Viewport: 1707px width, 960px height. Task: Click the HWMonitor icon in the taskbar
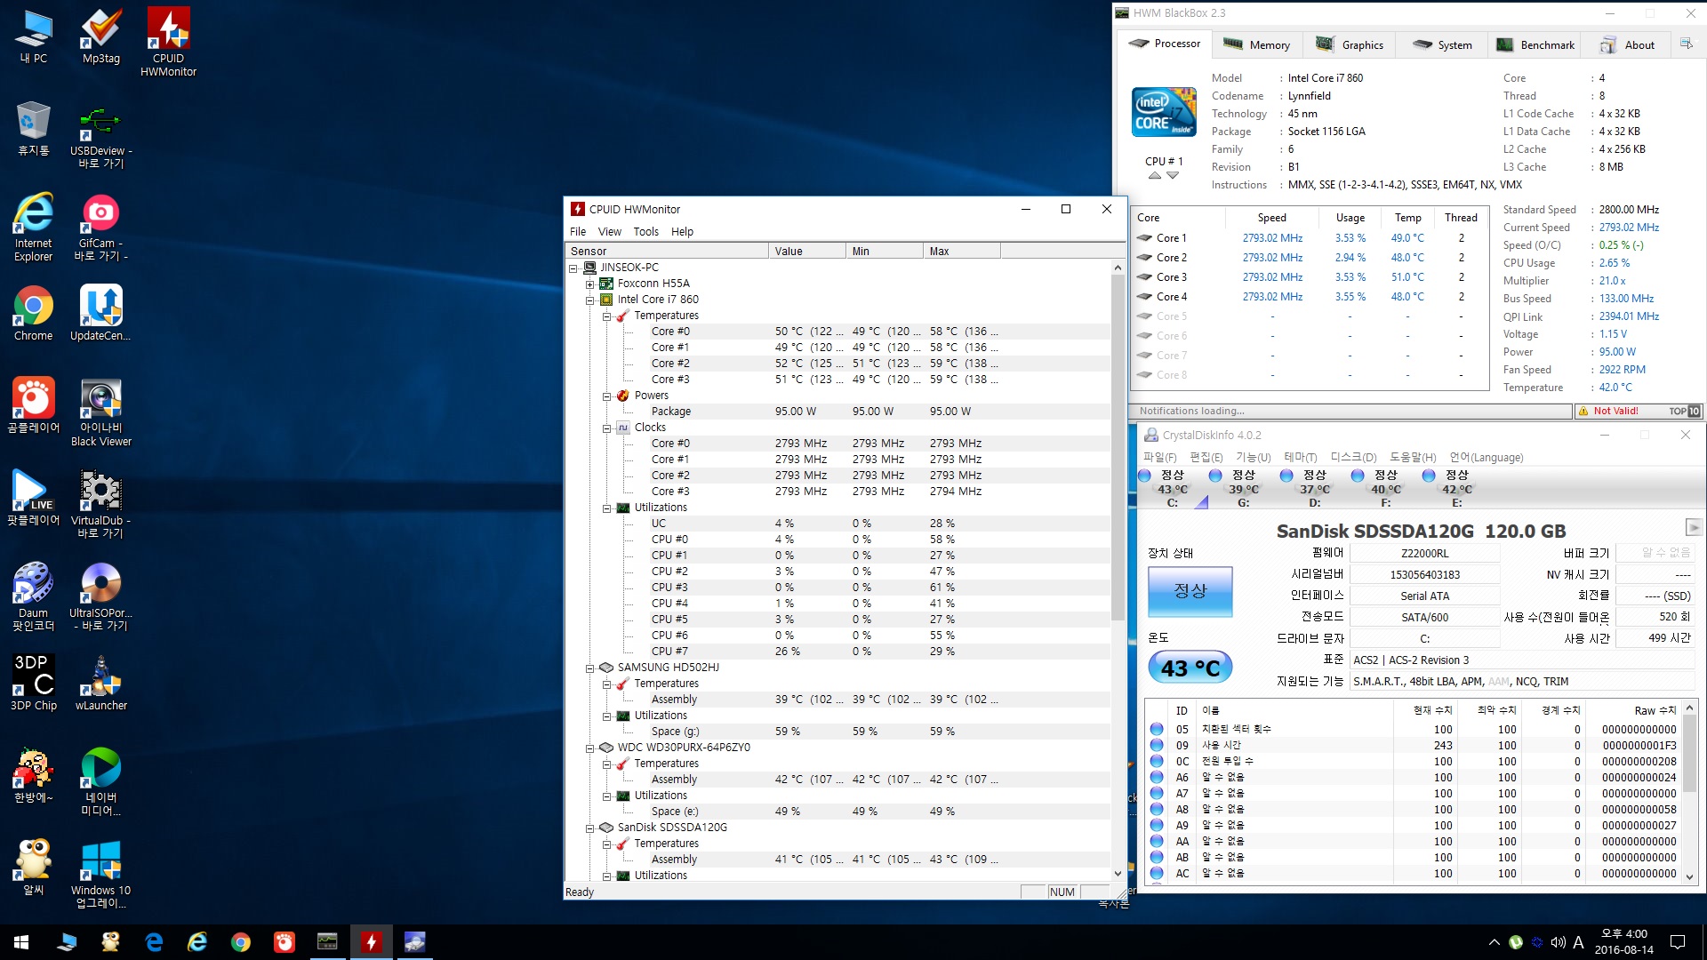point(371,942)
